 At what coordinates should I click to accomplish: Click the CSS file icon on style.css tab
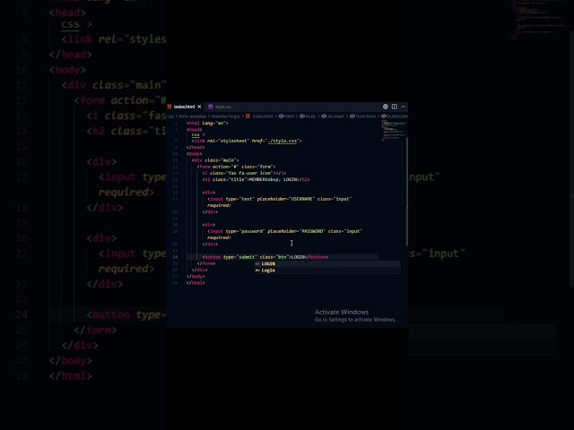(211, 107)
